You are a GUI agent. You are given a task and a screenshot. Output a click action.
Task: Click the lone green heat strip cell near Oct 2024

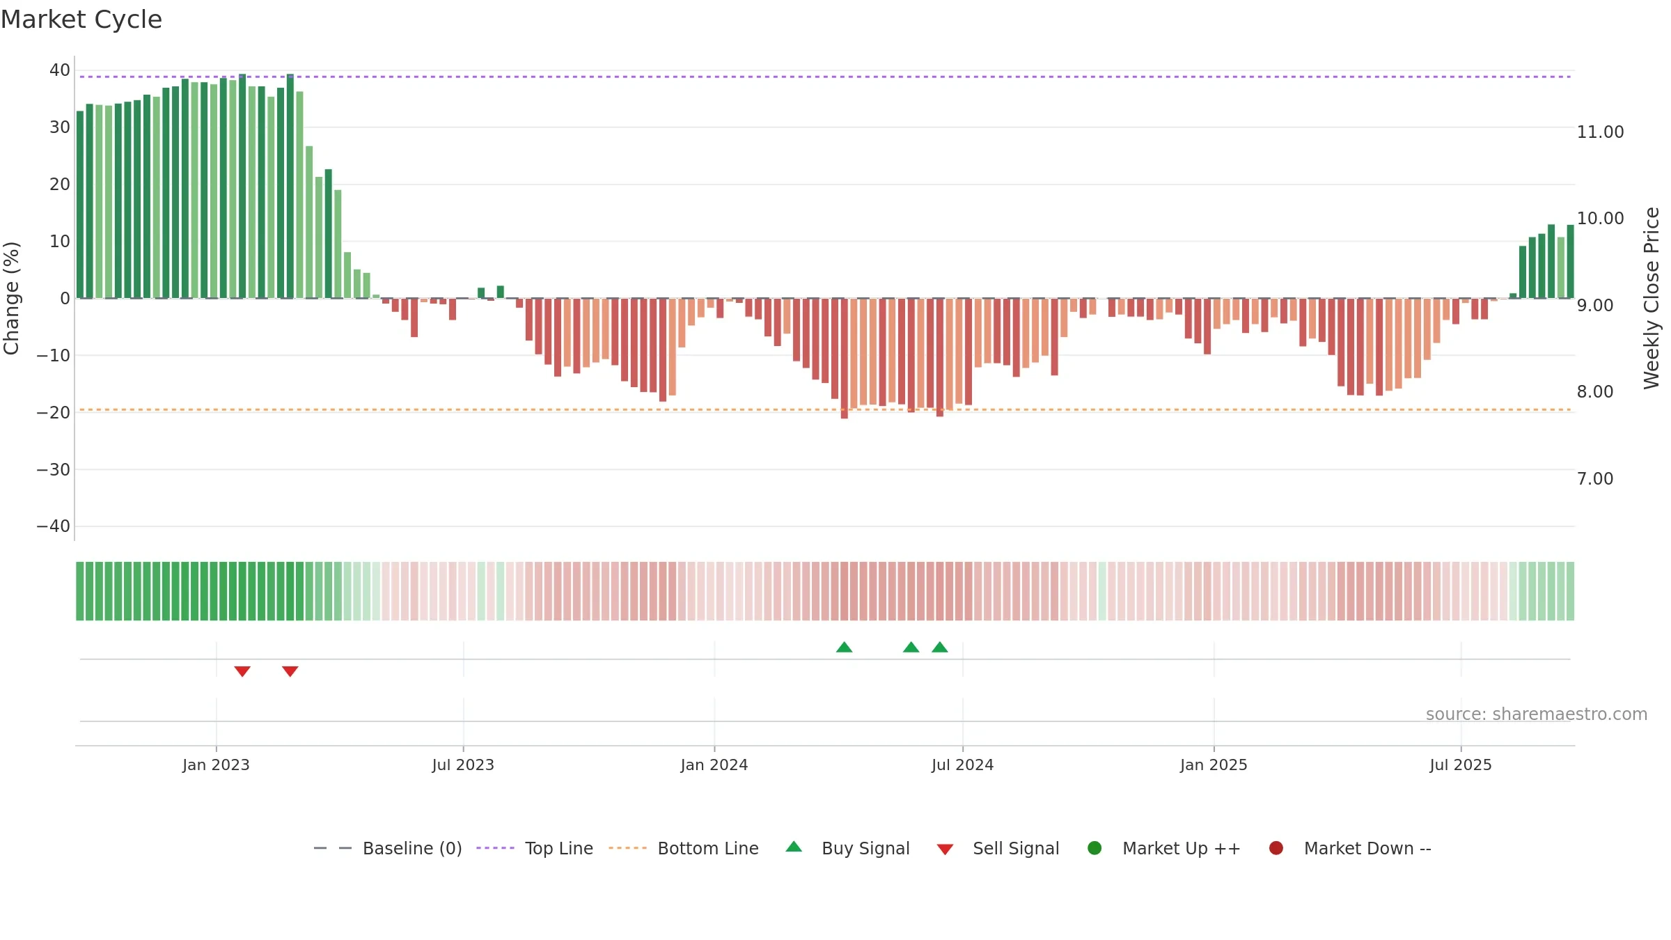(1102, 591)
